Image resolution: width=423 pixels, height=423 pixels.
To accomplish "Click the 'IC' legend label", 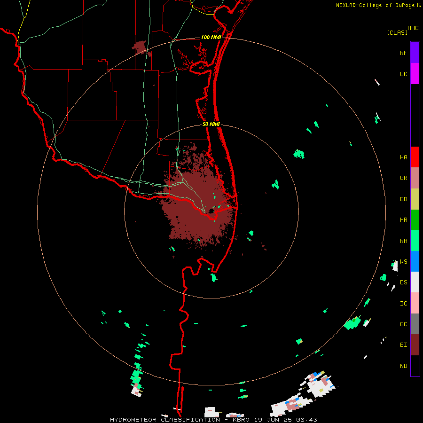I will (x=404, y=304).
